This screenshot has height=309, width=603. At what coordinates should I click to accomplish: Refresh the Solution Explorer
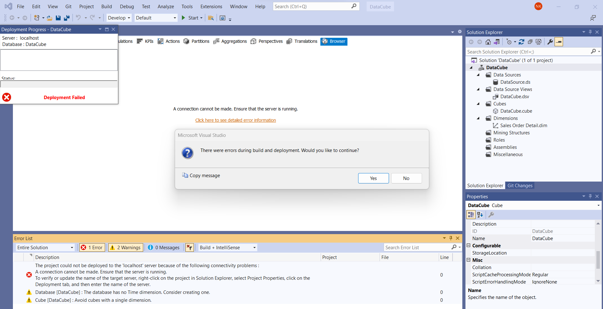coord(522,42)
